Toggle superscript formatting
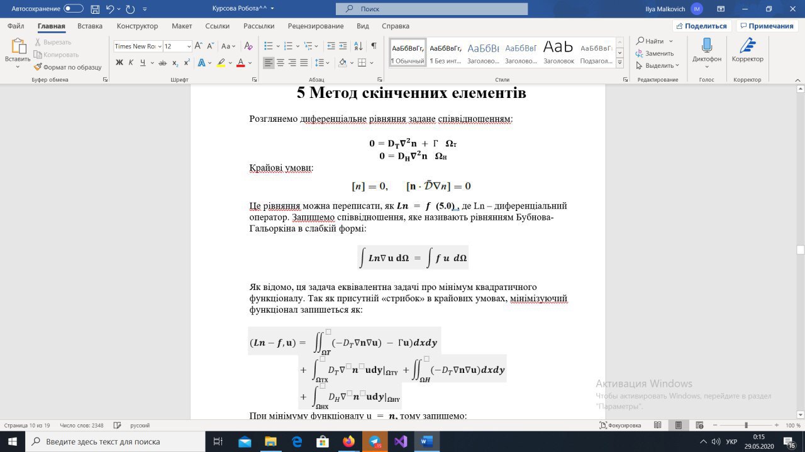 tap(186, 63)
